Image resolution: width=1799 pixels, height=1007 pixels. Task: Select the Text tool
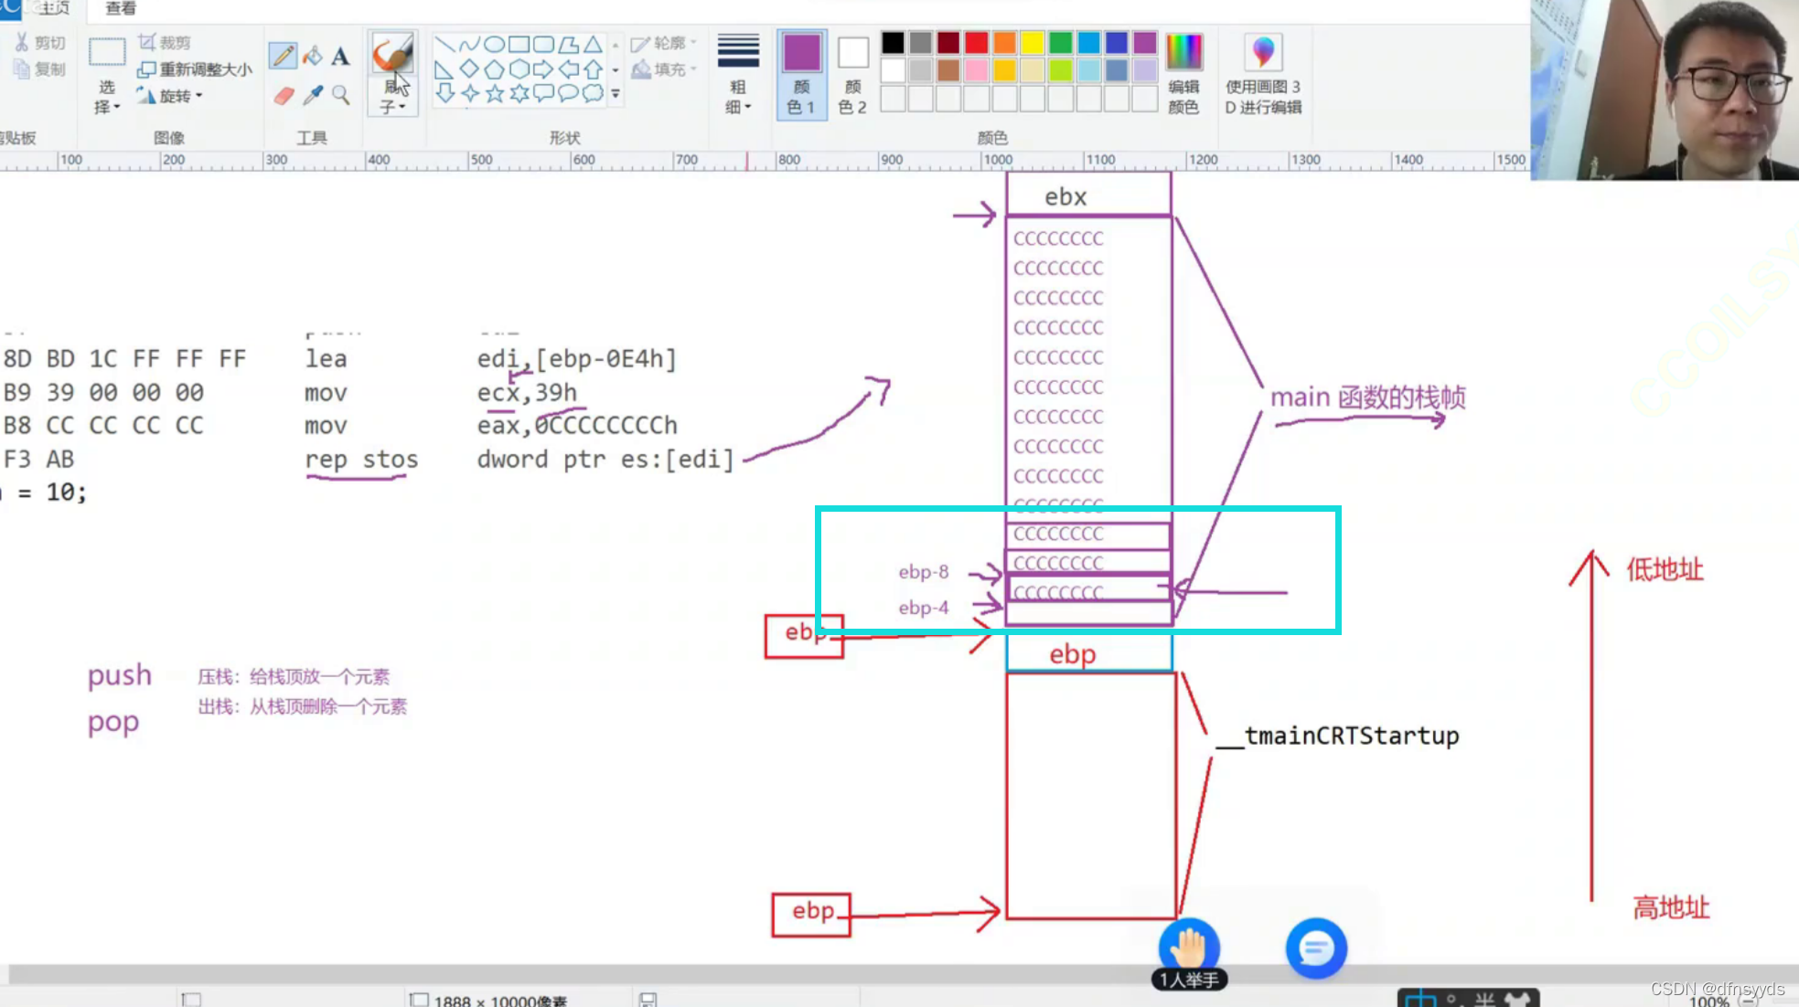pos(340,57)
